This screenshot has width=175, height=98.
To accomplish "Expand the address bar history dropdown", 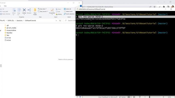I will tap(56, 21).
